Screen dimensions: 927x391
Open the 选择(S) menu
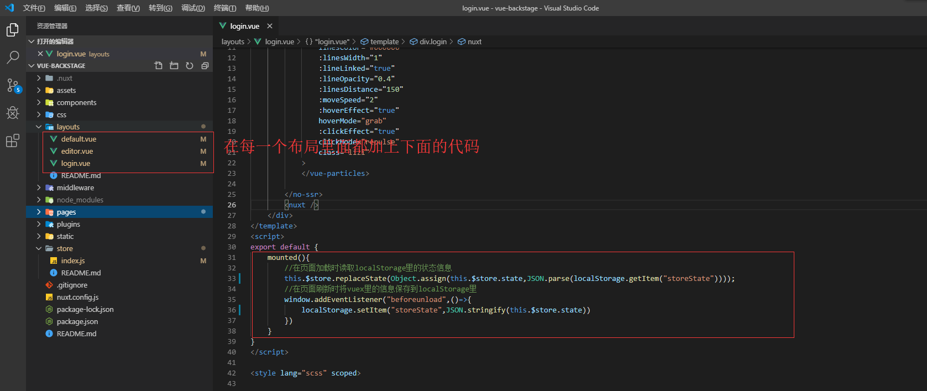click(97, 8)
